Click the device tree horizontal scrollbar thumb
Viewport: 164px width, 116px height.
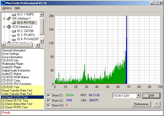(x=19, y=45)
